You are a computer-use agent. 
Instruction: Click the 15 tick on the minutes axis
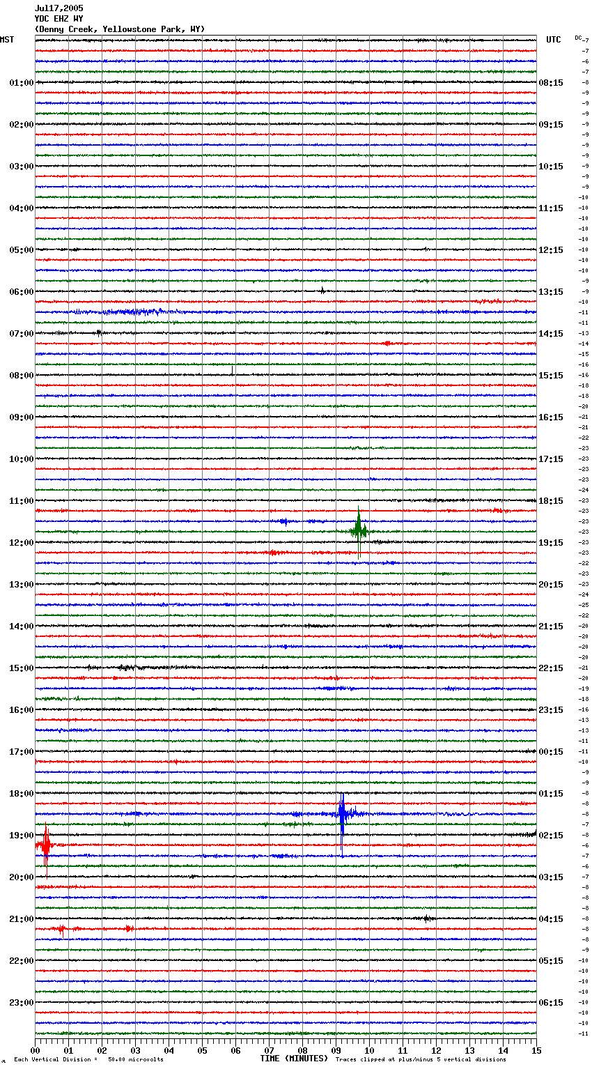[536, 1050]
